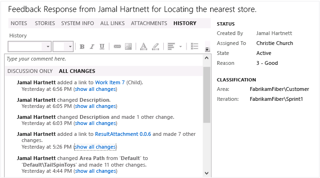Switch to the ATTACHMENTS tab
Viewport: 320px width, 178px height.
tap(149, 23)
